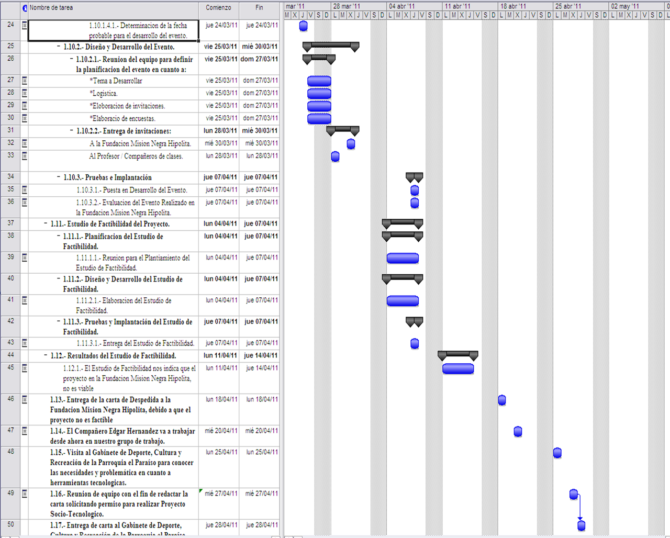Click finish date 'lun 18/04/11' in row 46
Screen dimensions: 670x538
[x=262, y=399]
